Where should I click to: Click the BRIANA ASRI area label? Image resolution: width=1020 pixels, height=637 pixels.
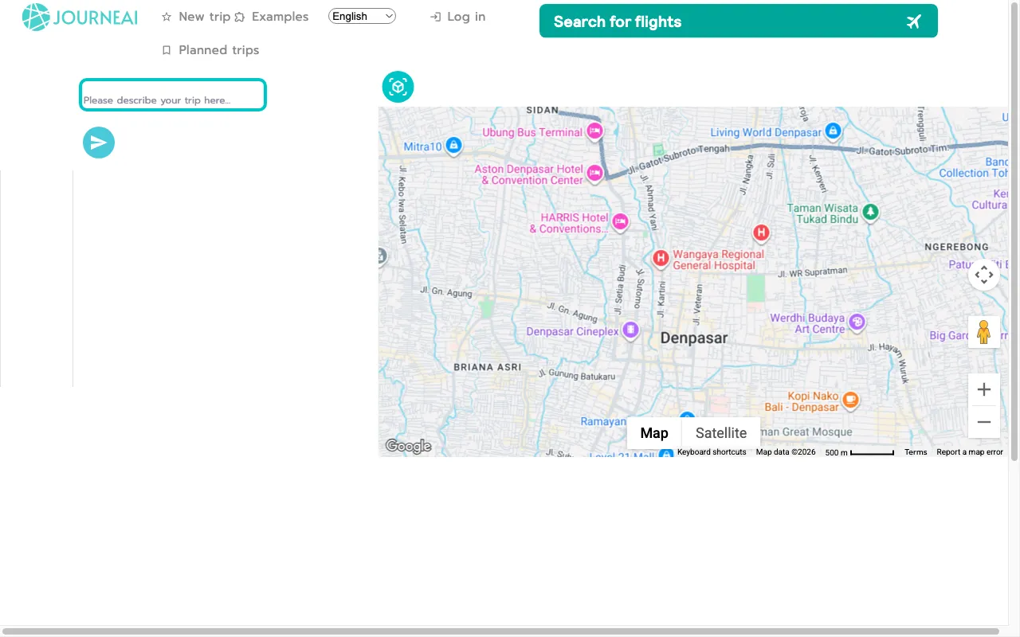point(487,367)
